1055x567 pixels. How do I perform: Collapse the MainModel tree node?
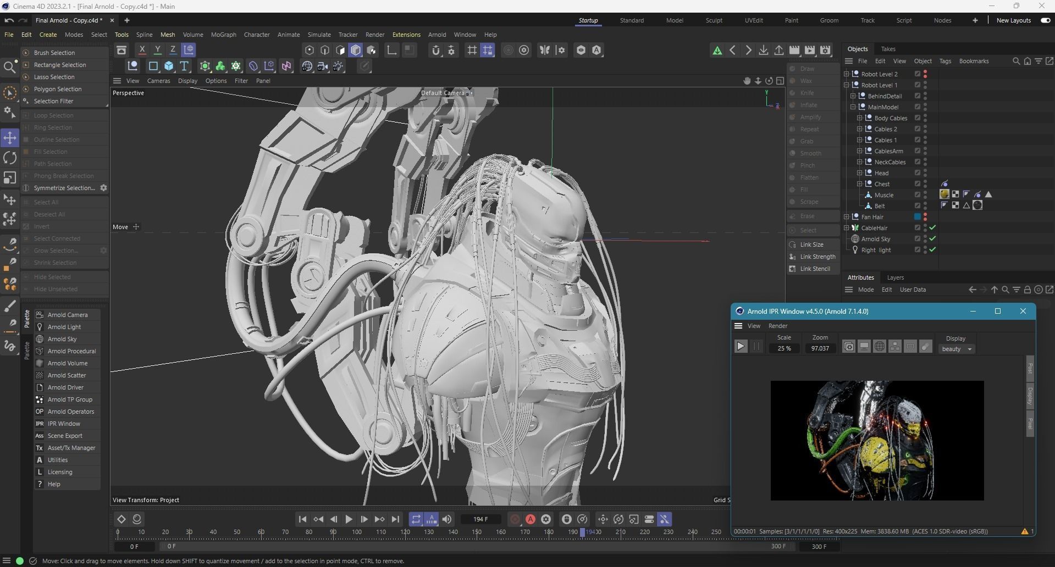pos(853,107)
